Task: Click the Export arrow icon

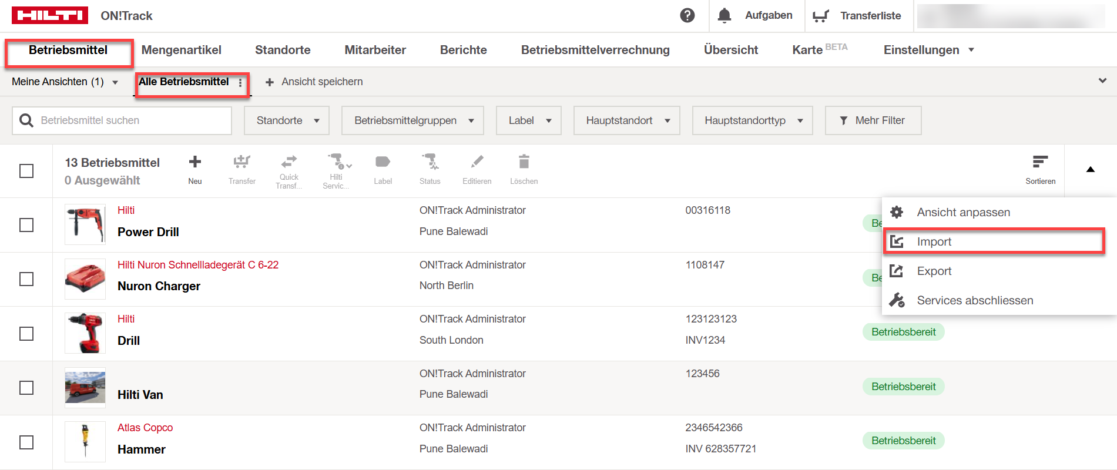Action: coord(897,271)
